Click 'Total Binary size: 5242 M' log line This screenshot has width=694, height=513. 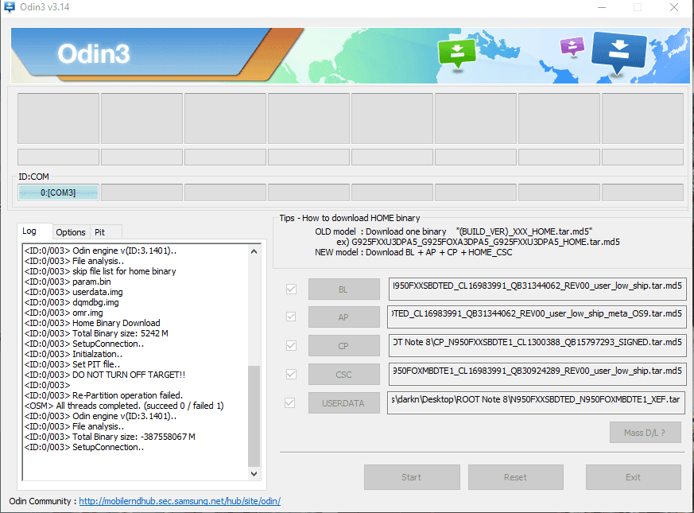[96, 333]
